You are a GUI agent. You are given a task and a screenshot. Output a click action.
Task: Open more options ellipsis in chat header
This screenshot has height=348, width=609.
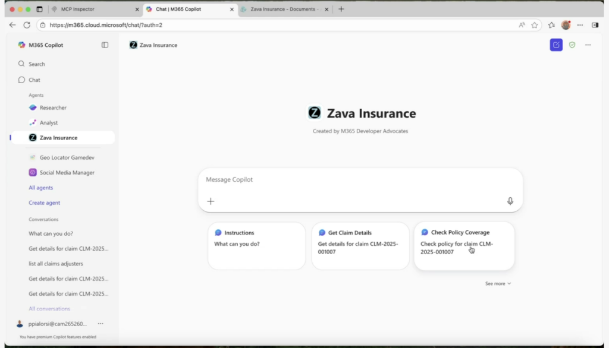click(x=588, y=45)
